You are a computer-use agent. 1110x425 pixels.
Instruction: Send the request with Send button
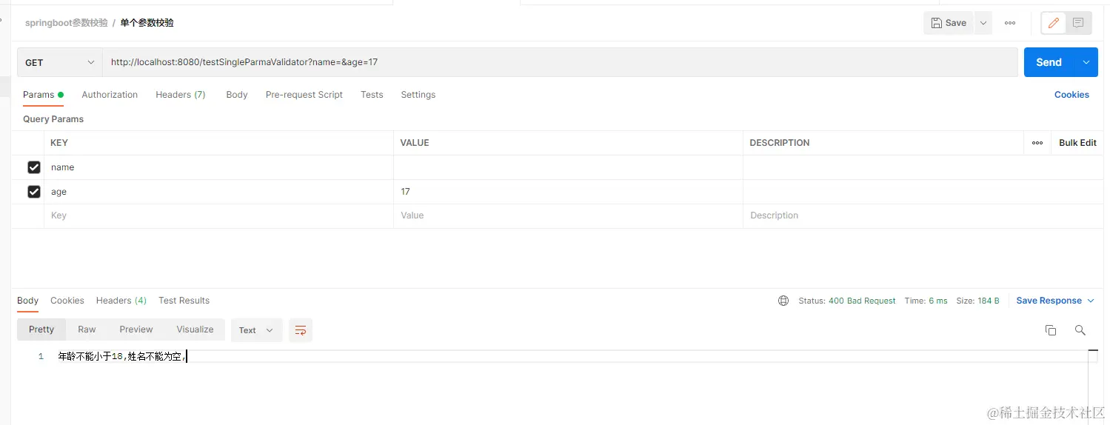tap(1049, 62)
